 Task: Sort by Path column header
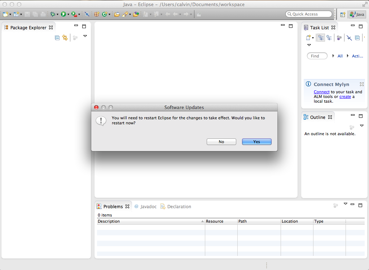click(x=259, y=221)
